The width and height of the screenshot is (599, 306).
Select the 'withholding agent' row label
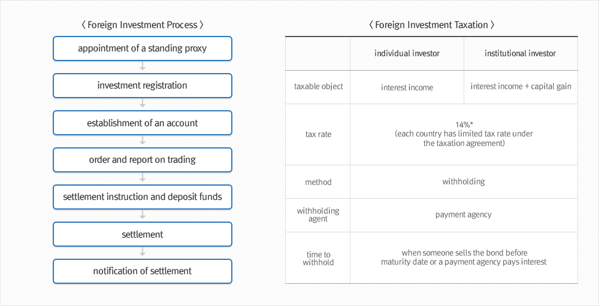(x=318, y=215)
